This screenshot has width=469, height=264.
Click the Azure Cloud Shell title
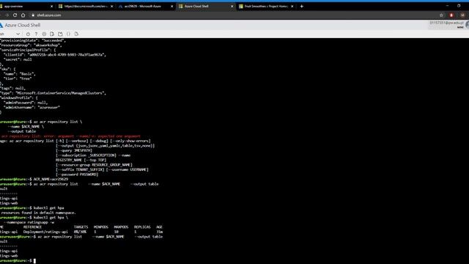click(x=23, y=25)
